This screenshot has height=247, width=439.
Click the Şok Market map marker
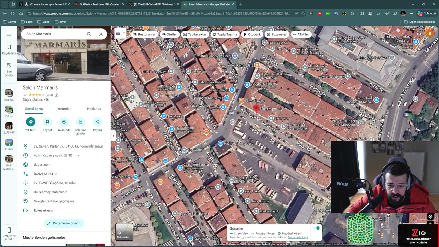click(x=164, y=116)
